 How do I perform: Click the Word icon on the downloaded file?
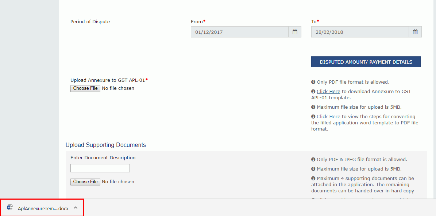[9, 207]
